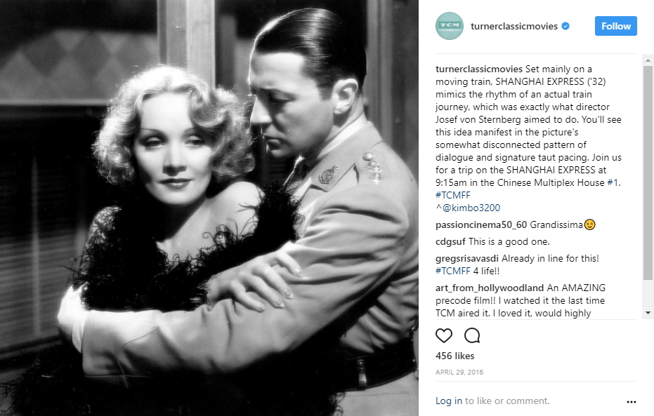Open turnerclassicmovies profile from header username
The height and width of the screenshot is (416, 654).
tap(514, 26)
